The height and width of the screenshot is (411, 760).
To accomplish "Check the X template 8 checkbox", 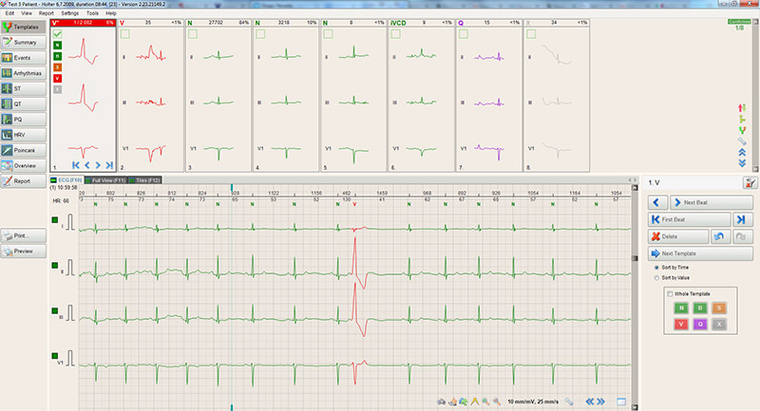I will click(531, 34).
